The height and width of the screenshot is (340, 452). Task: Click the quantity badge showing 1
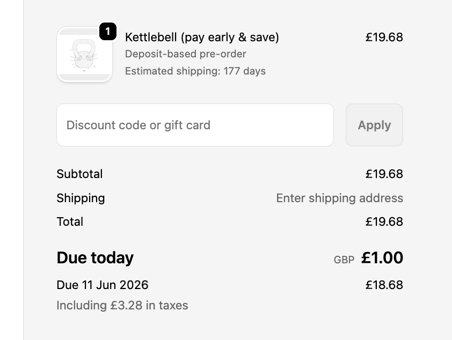(108, 32)
